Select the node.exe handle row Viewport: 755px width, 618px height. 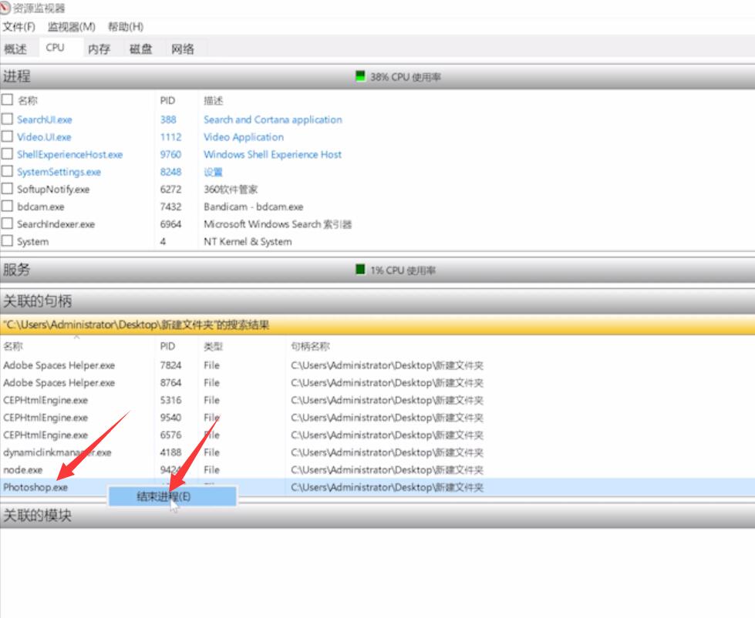click(x=378, y=470)
